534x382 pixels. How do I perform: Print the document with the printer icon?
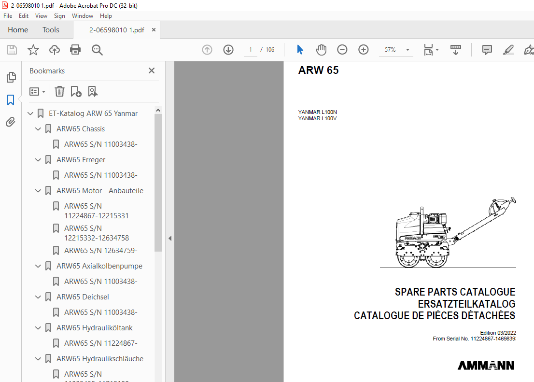coord(75,50)
